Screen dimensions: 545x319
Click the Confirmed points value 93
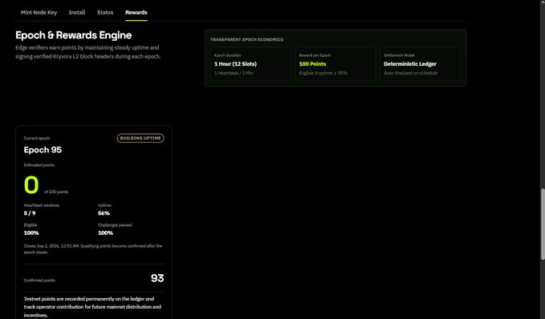(x=157, y=278)
